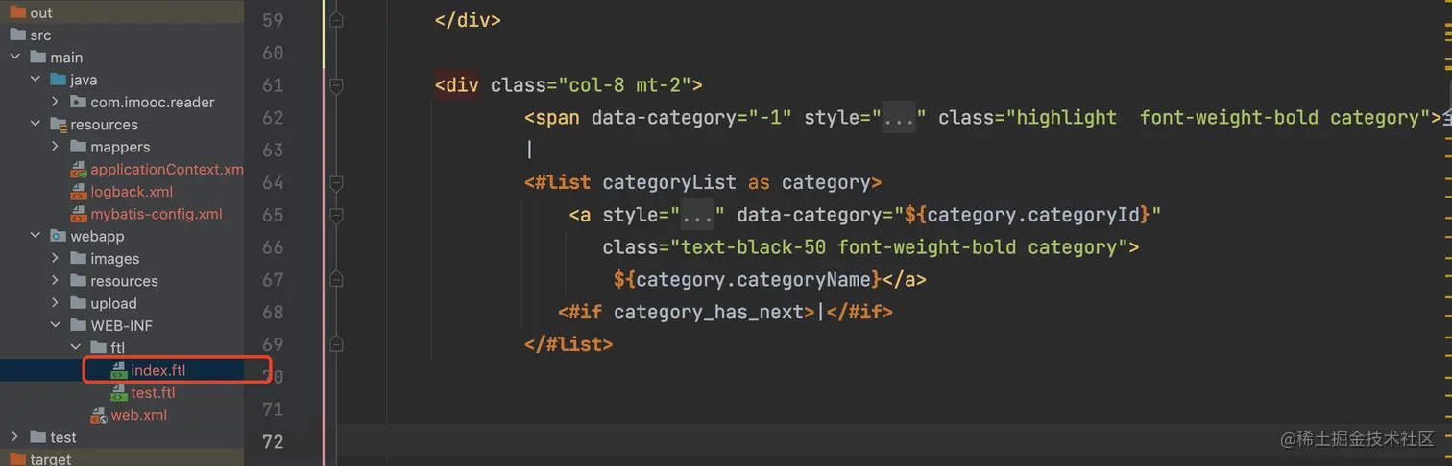Click the closing </#list> directive
This screenshot has width=1452, height=466.
(x=569, y=343)
